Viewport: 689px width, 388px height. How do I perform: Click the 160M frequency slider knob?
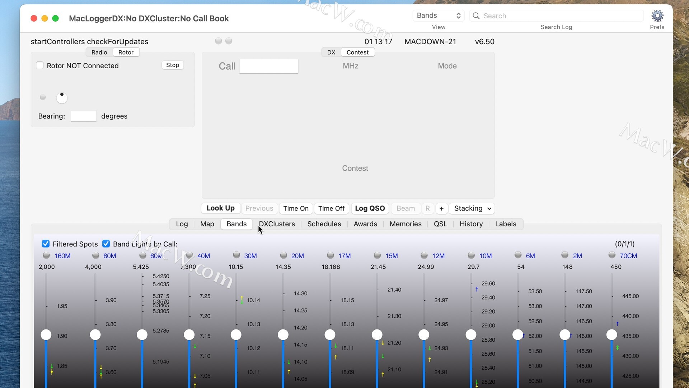coord(46,334)
